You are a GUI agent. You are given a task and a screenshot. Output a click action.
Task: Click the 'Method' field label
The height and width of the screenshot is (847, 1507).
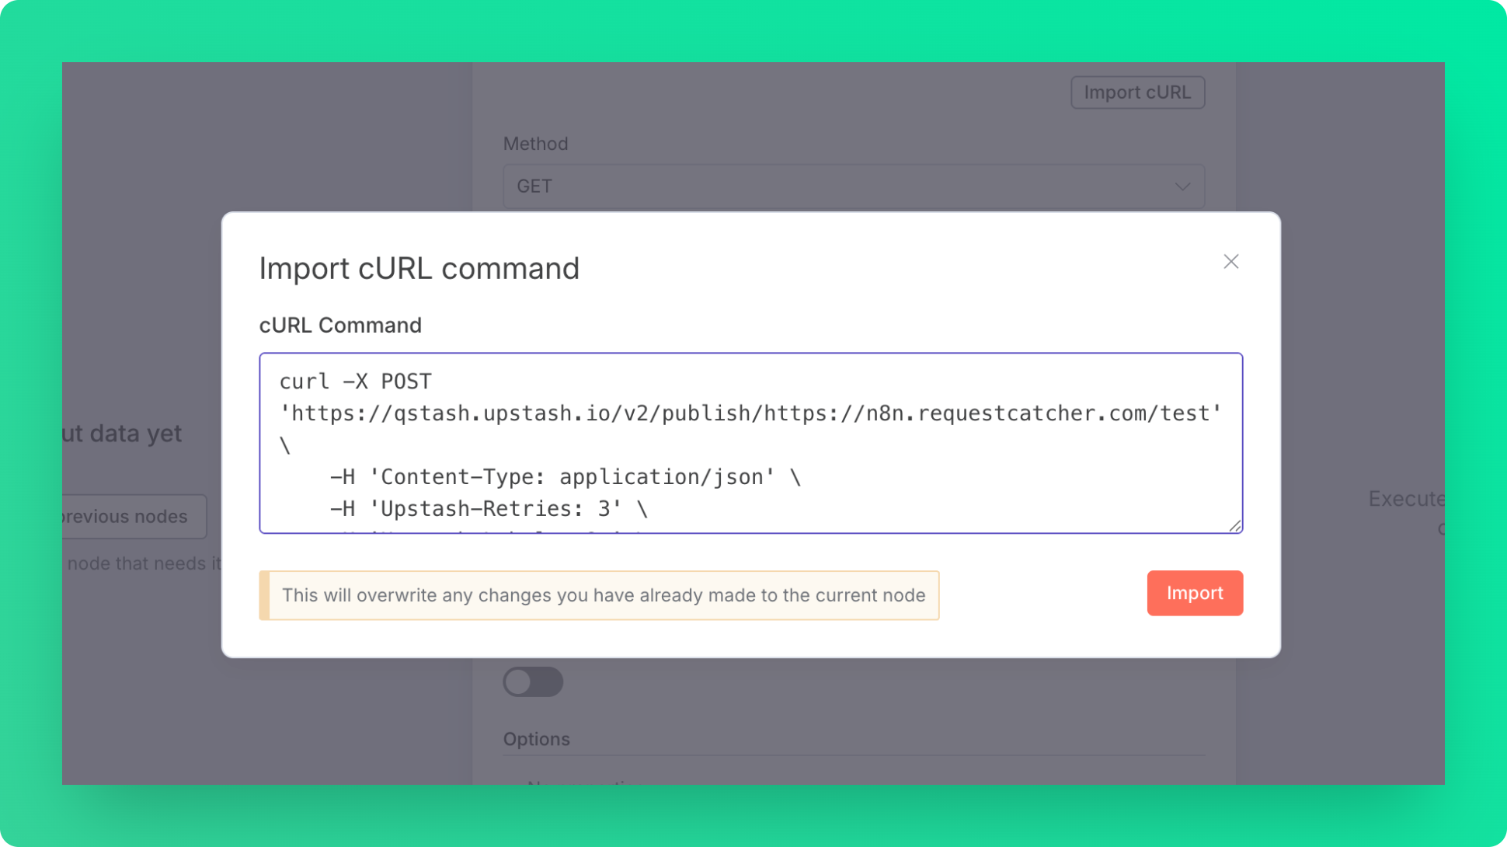tap(535, 144)
